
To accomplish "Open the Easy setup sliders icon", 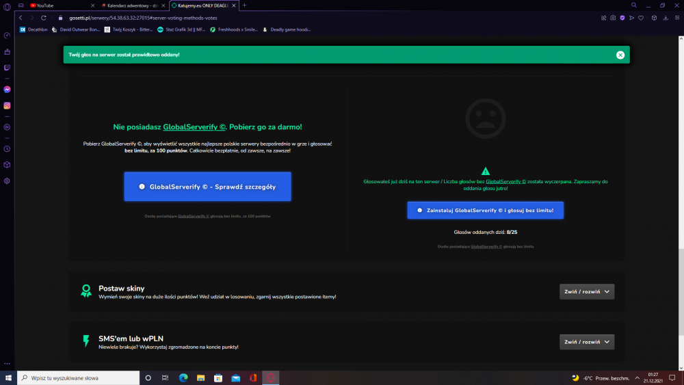I will (677, 18).
